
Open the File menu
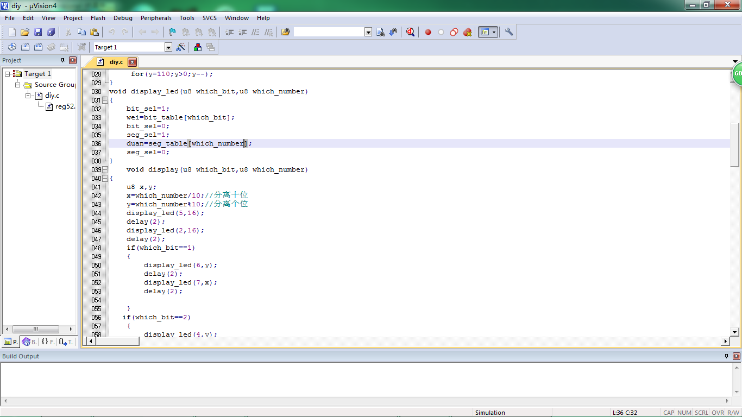coord(10,18)
